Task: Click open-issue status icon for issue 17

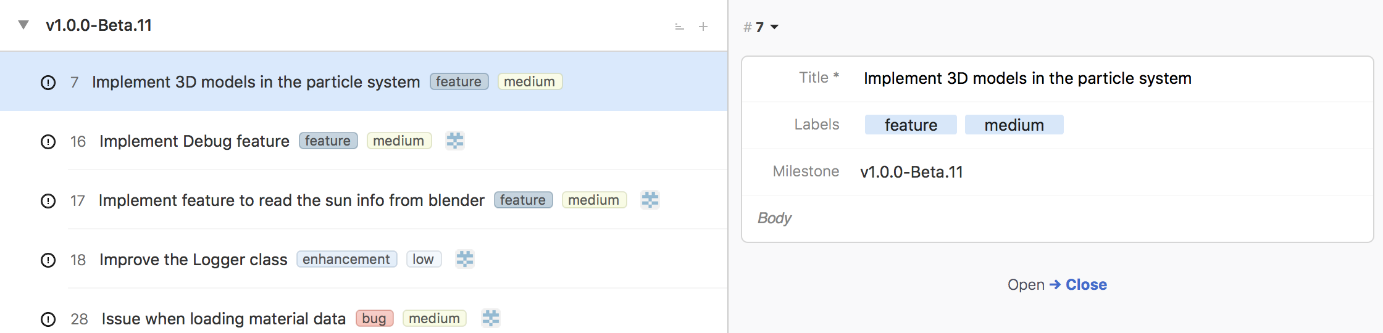Action: 48,201
